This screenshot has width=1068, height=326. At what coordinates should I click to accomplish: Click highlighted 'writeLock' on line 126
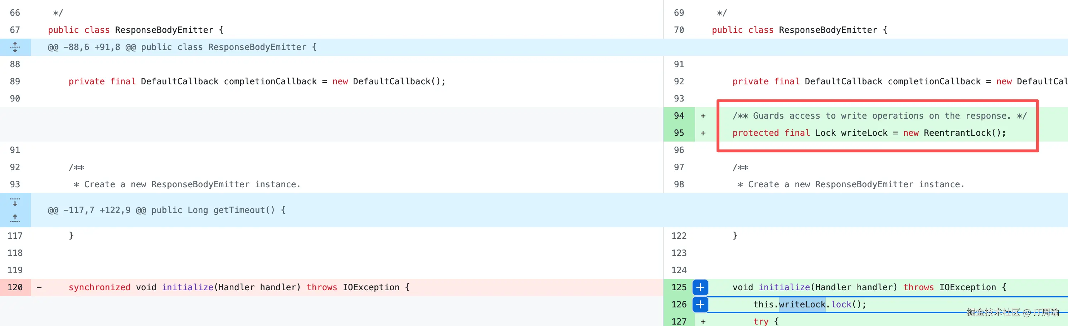(x=802, y=305)
